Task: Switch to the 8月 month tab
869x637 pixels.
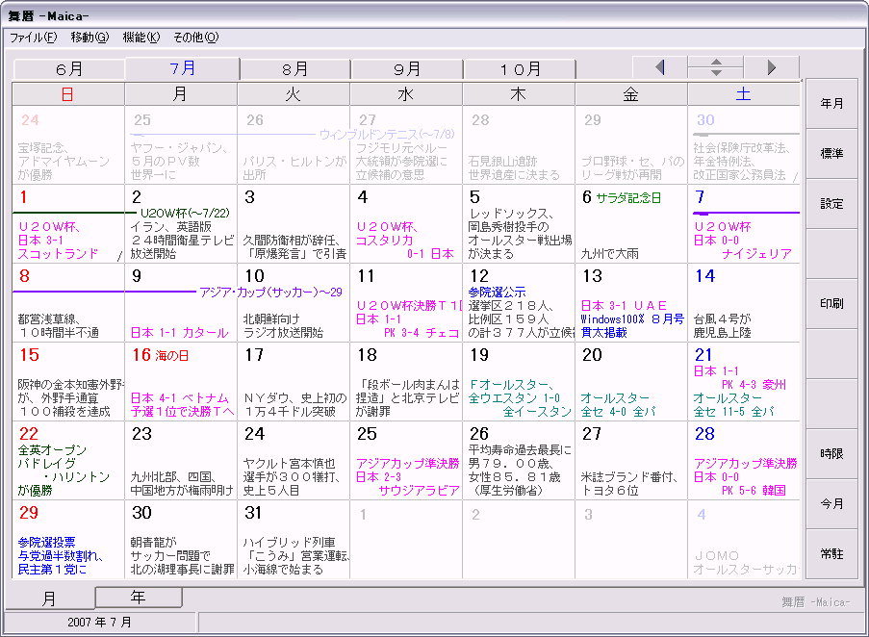Action: click(294, 69)
